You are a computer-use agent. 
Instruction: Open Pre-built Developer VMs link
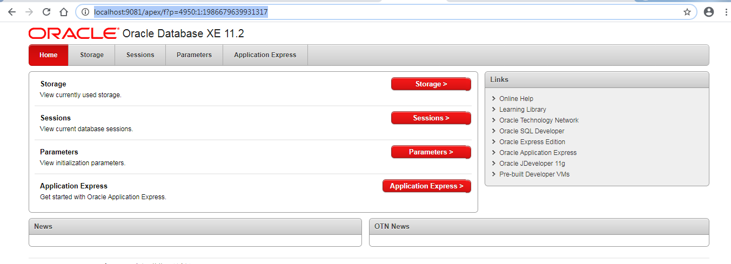click(534, 174)
